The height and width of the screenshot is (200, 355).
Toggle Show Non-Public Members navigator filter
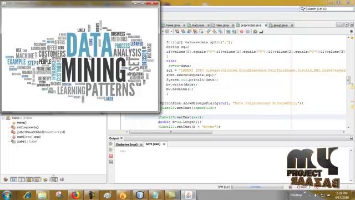coord(29,179)
